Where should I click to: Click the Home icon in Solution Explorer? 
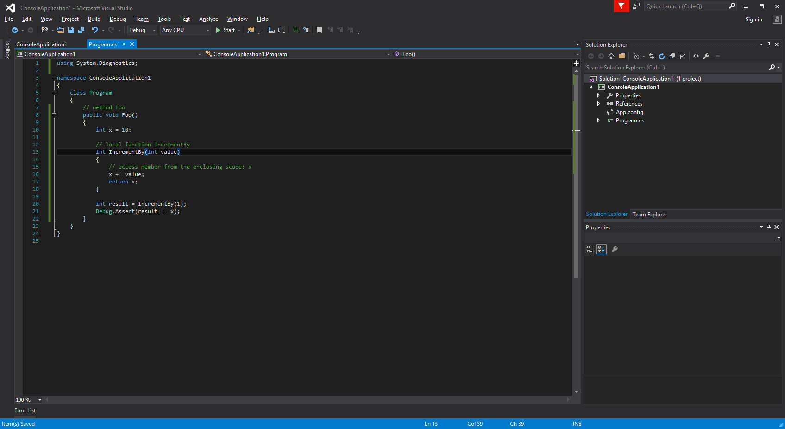point(611,56)
